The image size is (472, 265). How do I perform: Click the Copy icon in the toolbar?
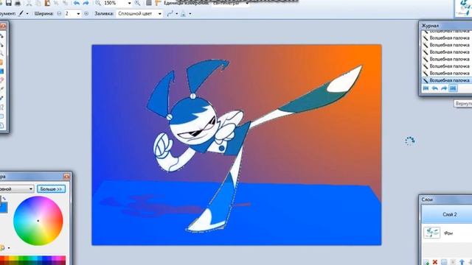coord(38,3)
